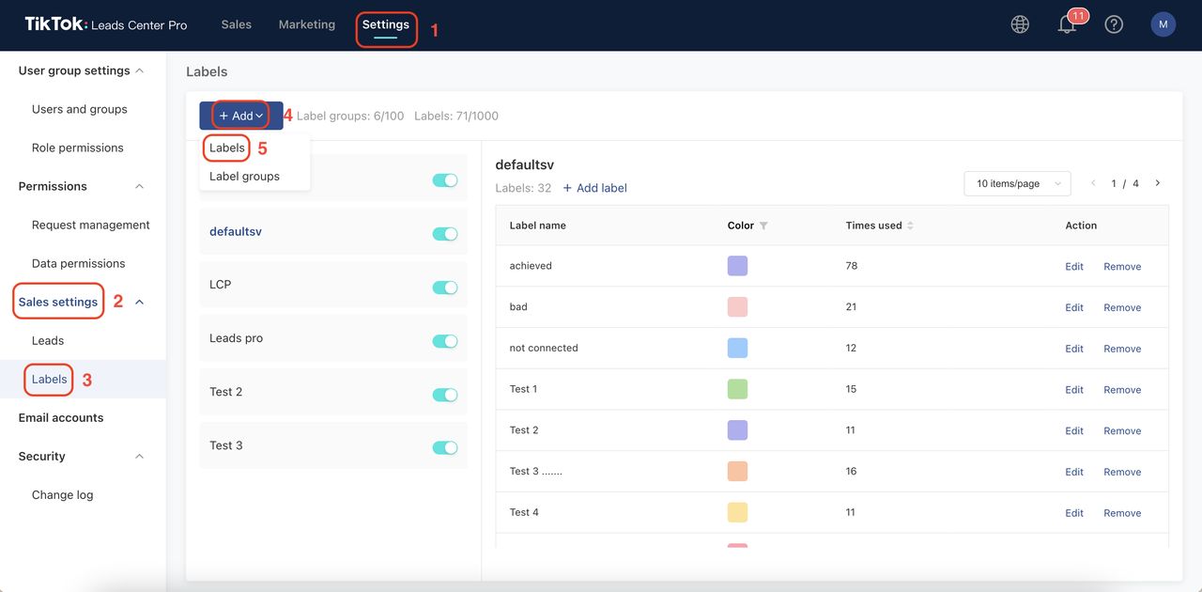
Task: Open the language/globe selector
Action: point(1020,23)
